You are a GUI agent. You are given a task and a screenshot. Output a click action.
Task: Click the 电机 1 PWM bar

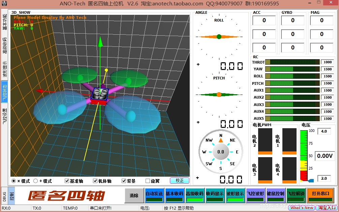click(289, 141)
